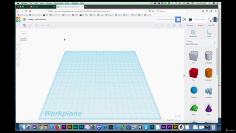236x133 pixels.
Task: Toggle orthographic perspective view button
Action: tap(18, 65)
